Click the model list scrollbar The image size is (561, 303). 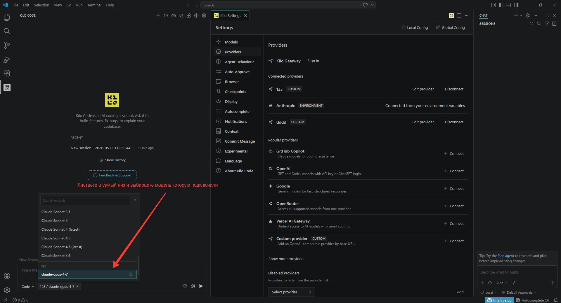coord(138,266)
